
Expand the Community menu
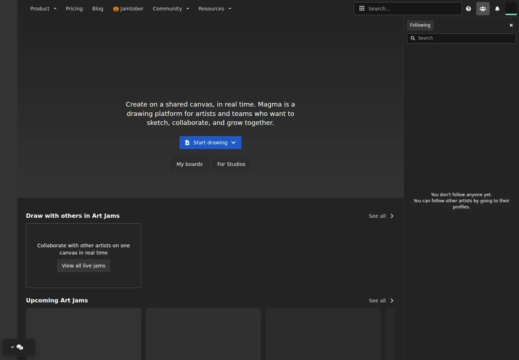tap(171, 9)
